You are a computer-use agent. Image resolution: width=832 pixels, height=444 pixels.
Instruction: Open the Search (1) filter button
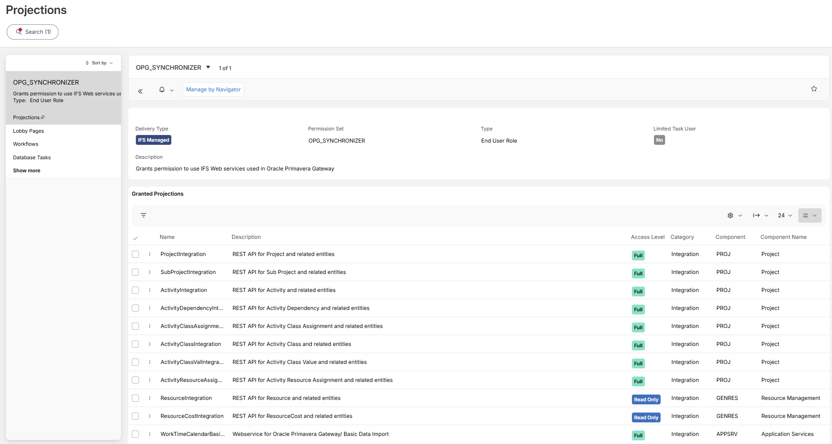32,32
